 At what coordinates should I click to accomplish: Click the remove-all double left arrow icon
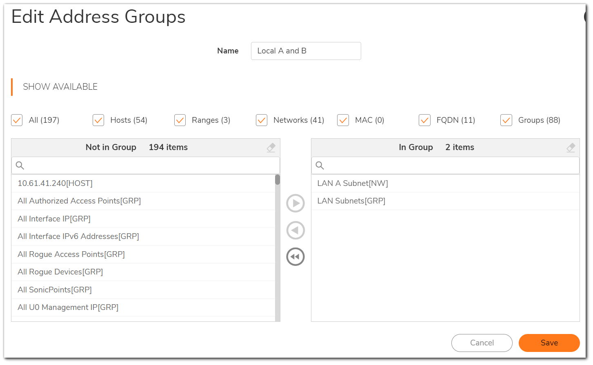coord(295,257)
